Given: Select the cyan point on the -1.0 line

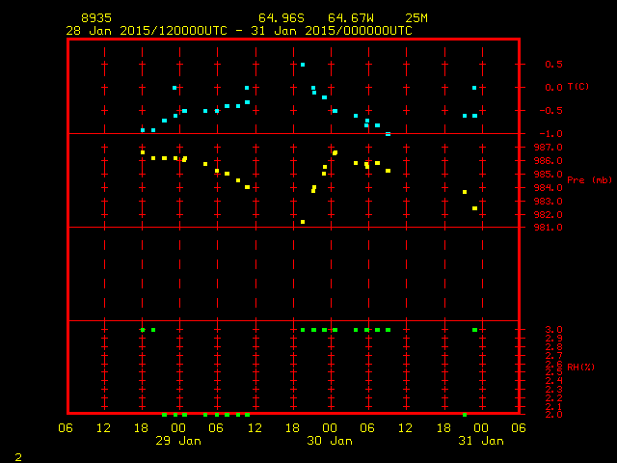Looking at the screenshot, I should (x=388, y=134).
